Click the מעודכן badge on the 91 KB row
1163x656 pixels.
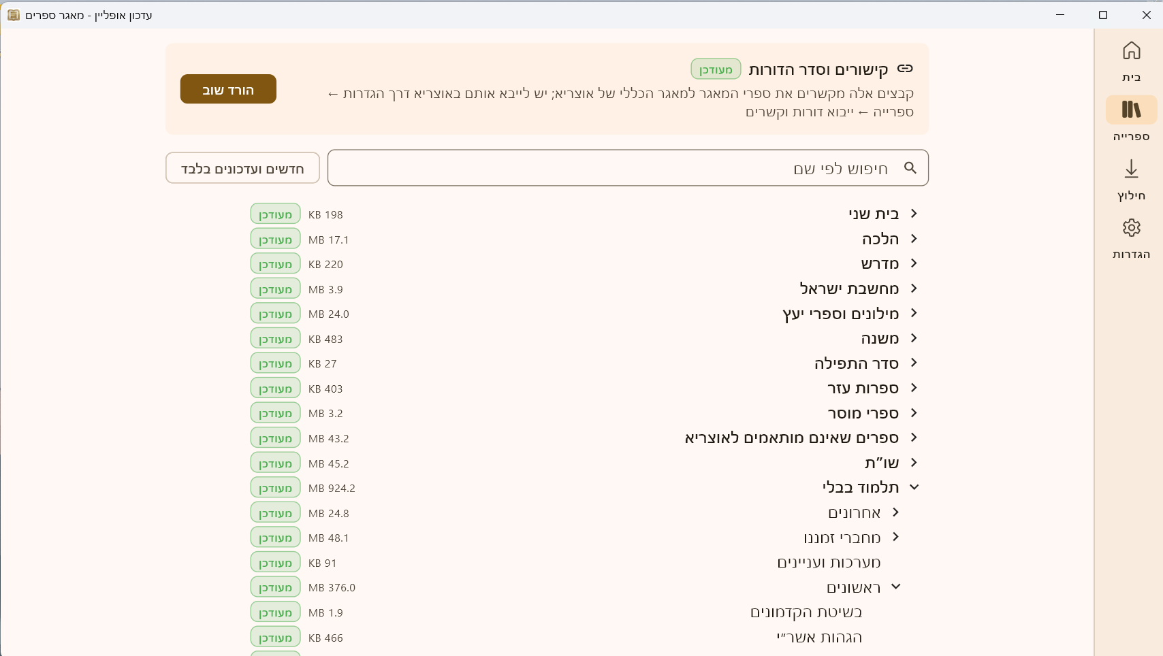(x=275, y=563)
